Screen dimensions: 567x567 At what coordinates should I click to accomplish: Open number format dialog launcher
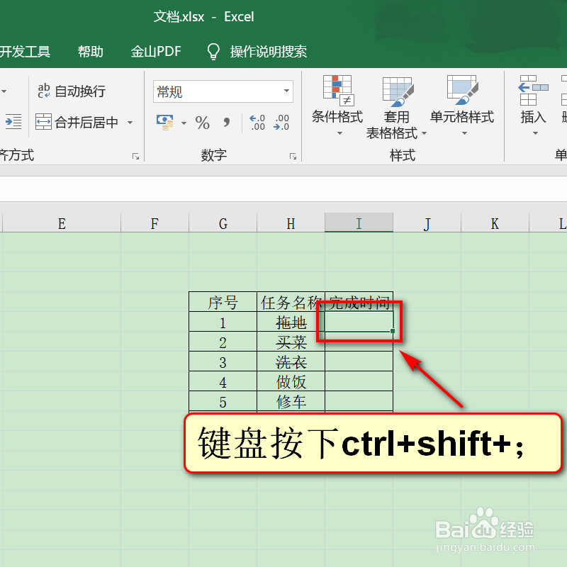tap(293, 156)
